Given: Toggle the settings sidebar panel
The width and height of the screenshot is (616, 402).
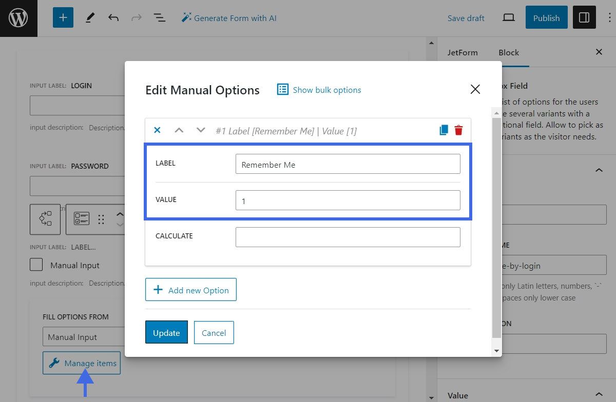Looking at the screenshot, I should coord(584,17).
